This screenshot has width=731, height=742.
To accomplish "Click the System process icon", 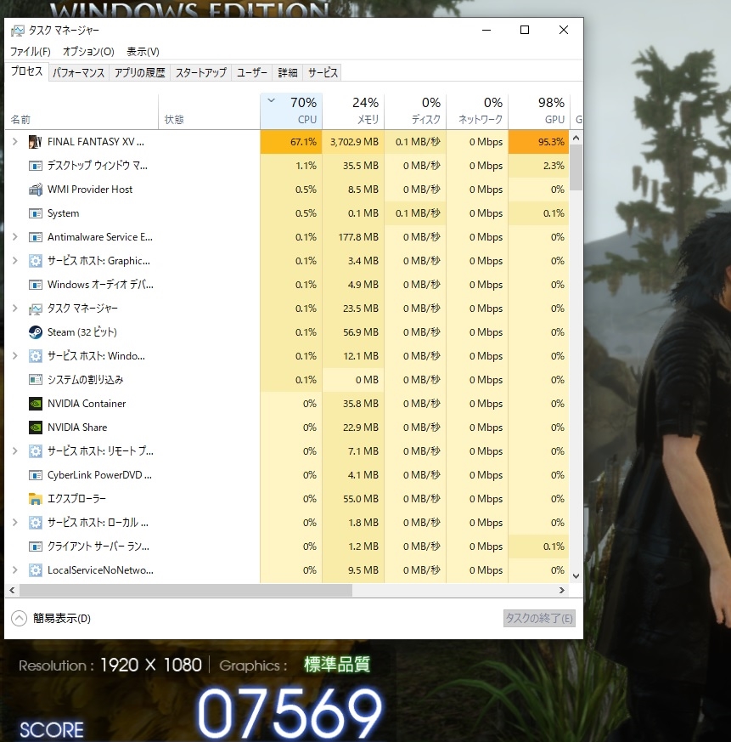I will coord(36,213).
